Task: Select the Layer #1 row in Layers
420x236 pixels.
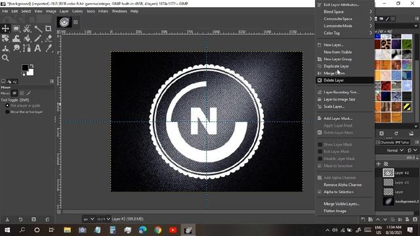Action: 397,182
